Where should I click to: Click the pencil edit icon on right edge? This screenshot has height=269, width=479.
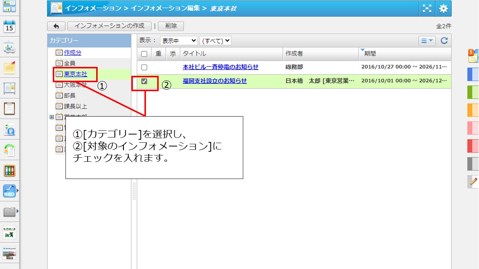pyautogui.click(x=473, y=182)
